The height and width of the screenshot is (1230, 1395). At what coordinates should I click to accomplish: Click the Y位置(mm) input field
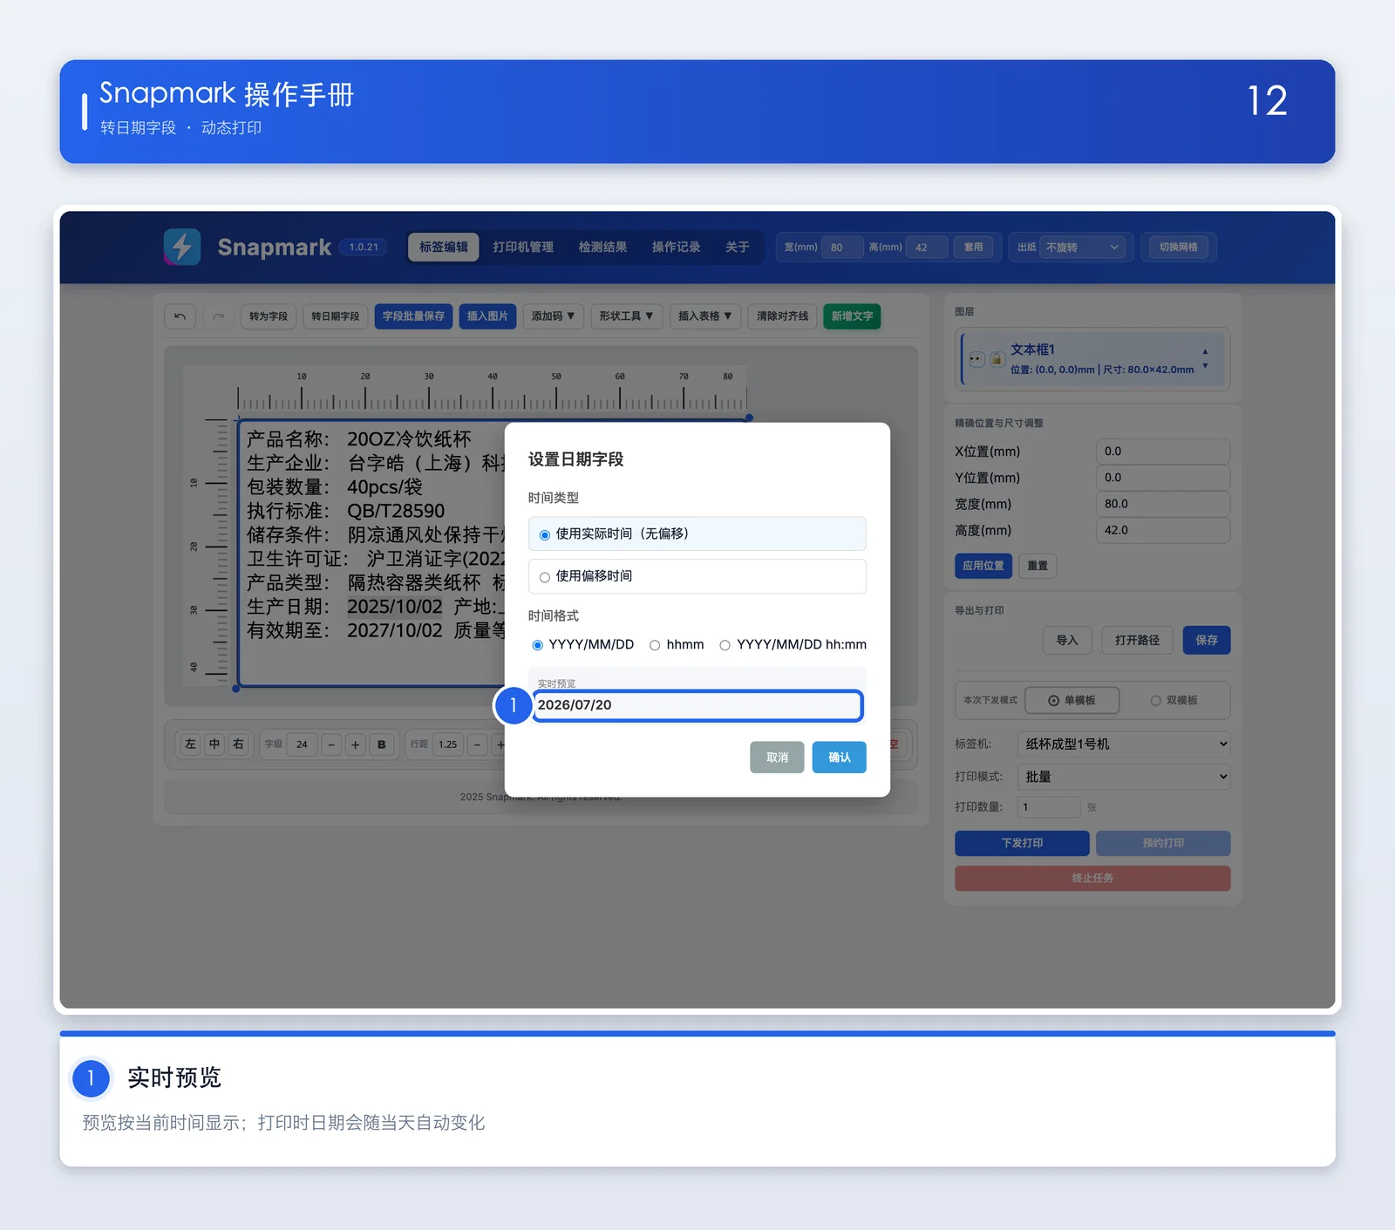pos(1163,478)
